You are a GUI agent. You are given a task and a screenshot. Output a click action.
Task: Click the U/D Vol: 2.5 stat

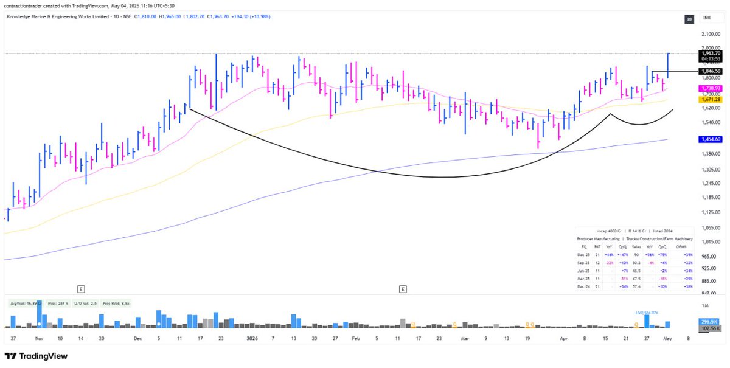pos(85,302)
